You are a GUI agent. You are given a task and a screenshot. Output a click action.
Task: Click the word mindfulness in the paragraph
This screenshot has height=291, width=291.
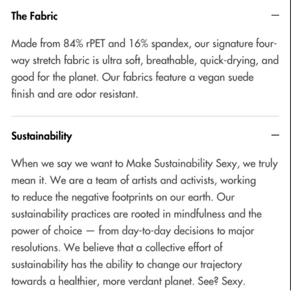[x=200, y=214]
